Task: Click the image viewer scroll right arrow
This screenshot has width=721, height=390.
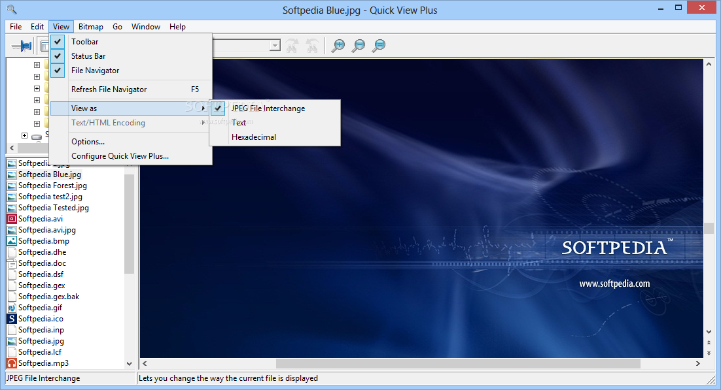Action: point(697,363)
